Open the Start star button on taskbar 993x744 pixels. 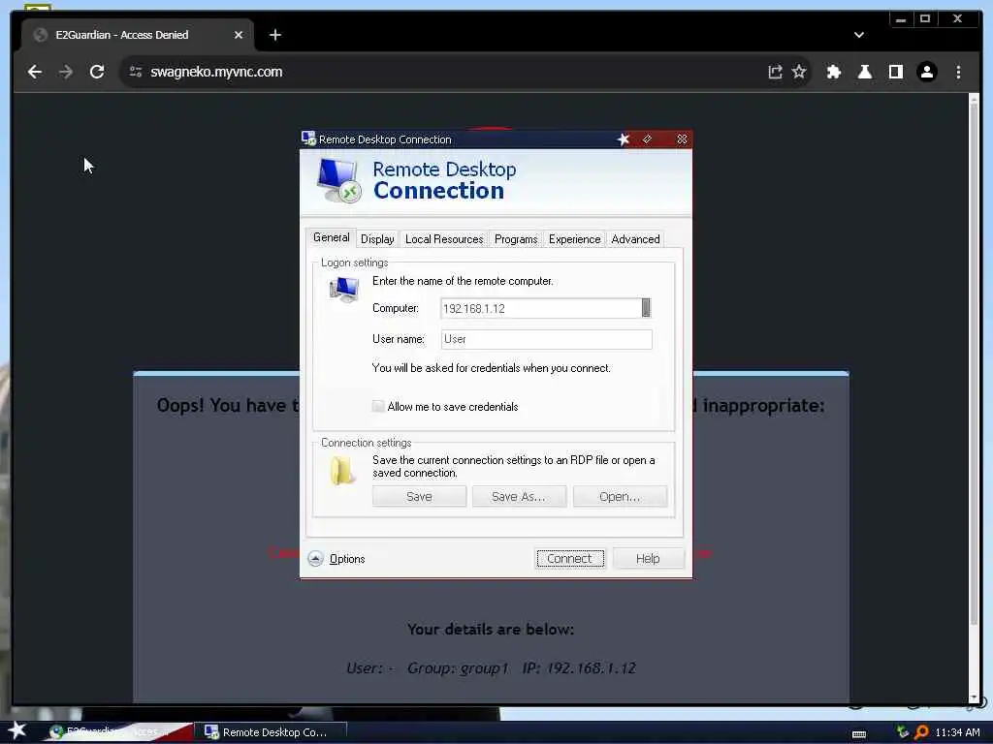click(x=17, y=730)
